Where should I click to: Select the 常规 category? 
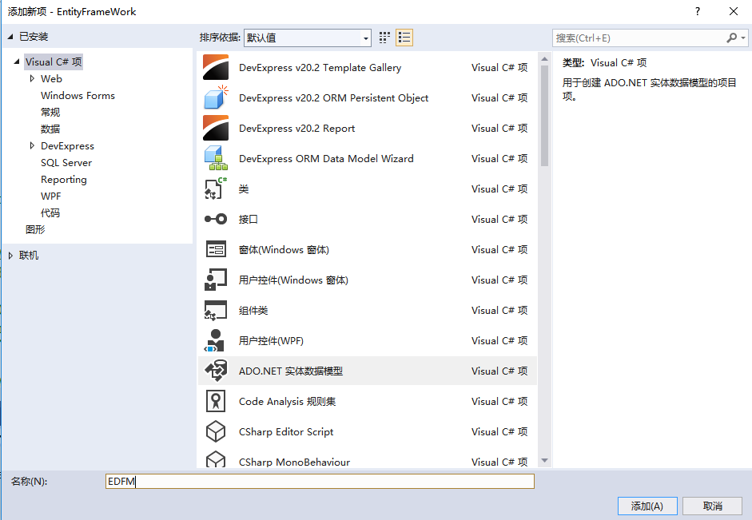pos(50,112)
